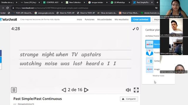
Task: Close the CONTROL ASIST tab
Action: pyautogui.click(x=62, y=2)
